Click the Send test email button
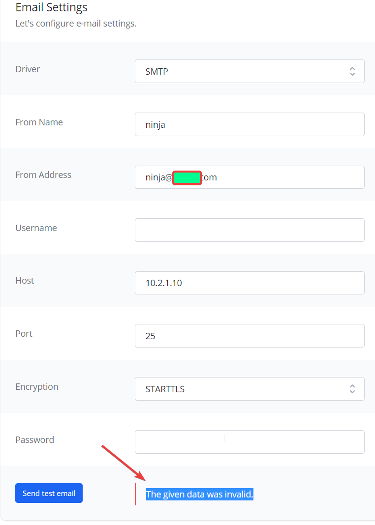Viewport: 375px width, 525px height. (x=49, y=493)
